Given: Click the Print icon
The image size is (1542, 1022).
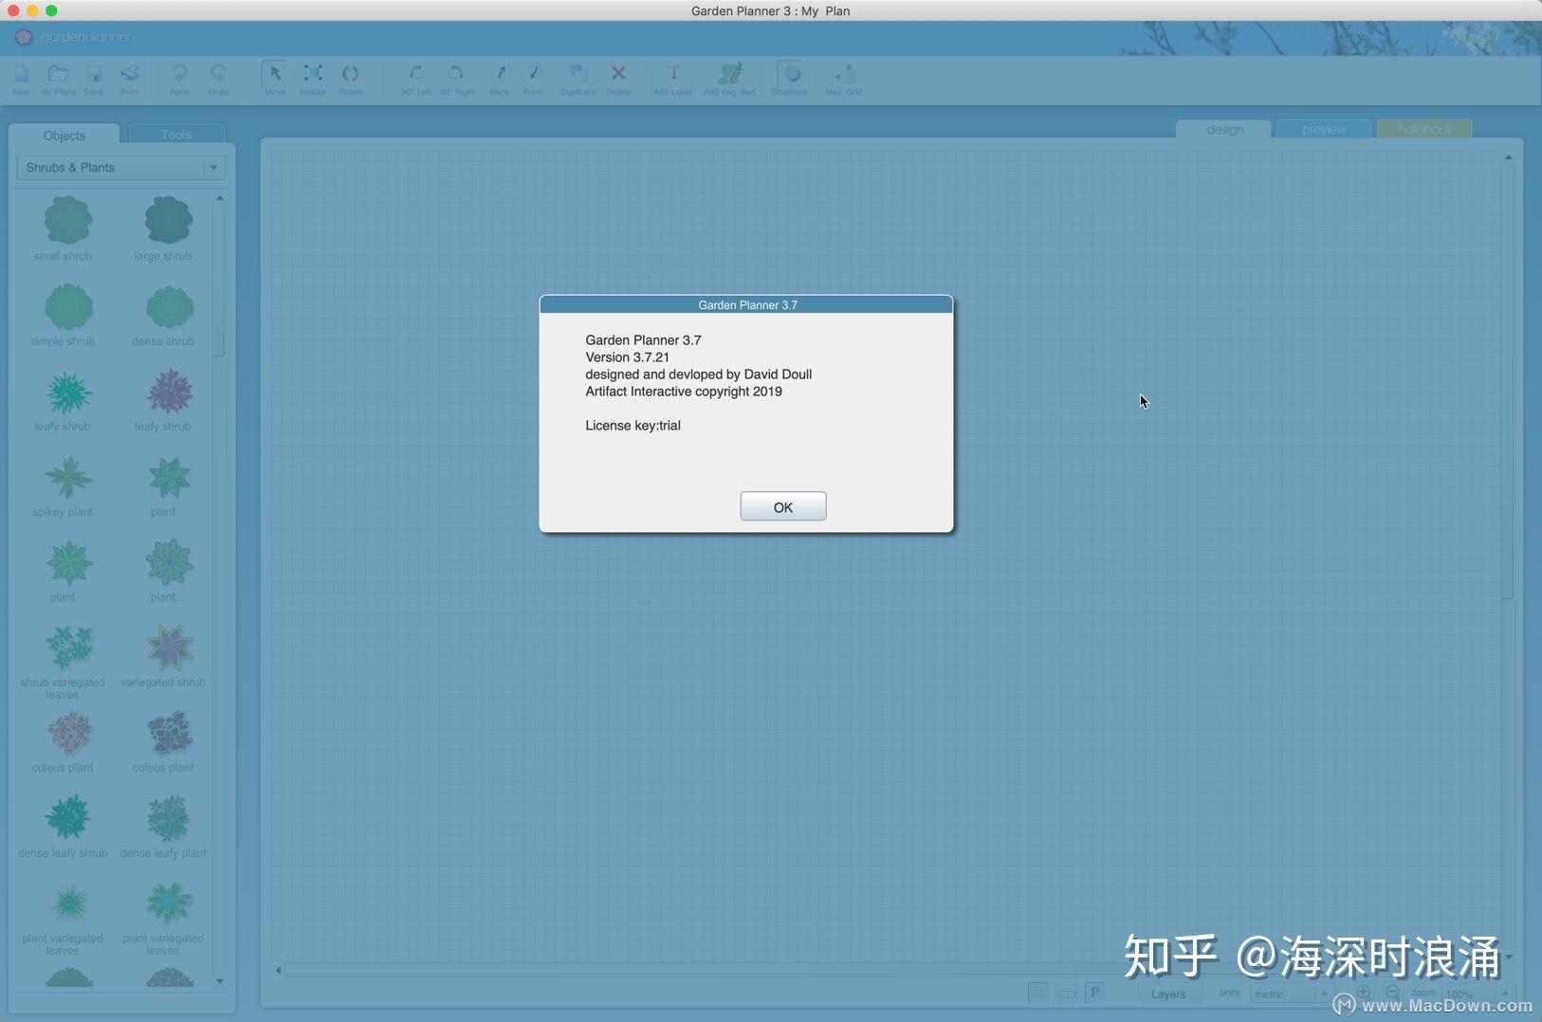Looking at the screenshot, I should pyautogui.click(x=130, y=76).
